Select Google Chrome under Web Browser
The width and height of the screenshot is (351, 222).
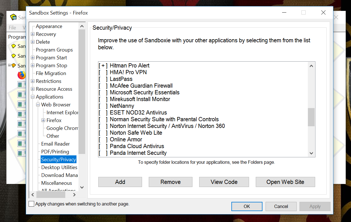click(62, 128)
